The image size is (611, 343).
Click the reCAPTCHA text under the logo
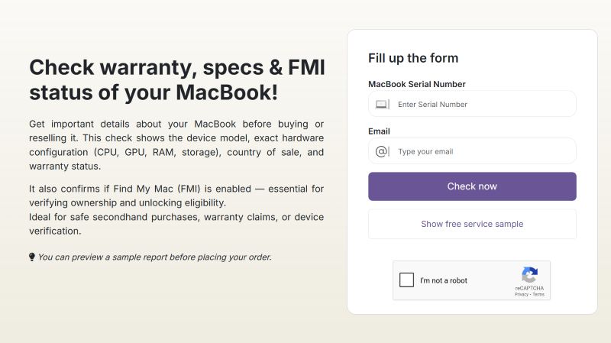pyautogui.click(x=529, y=288)
